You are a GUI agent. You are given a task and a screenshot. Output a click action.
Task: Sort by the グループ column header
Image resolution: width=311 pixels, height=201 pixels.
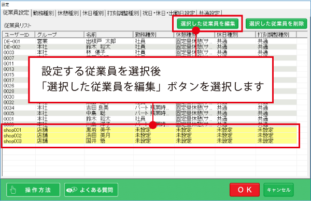point(60,35)
